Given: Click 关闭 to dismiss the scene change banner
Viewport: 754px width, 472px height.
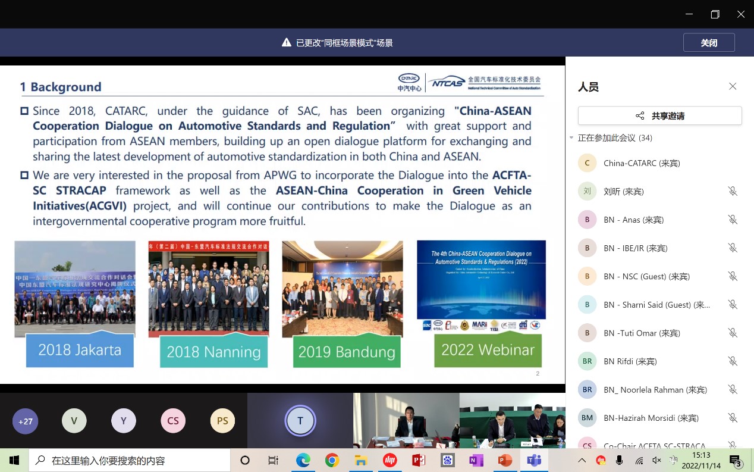Looking at the screenshot, I should pyautogui.click(x=709, y=42).
